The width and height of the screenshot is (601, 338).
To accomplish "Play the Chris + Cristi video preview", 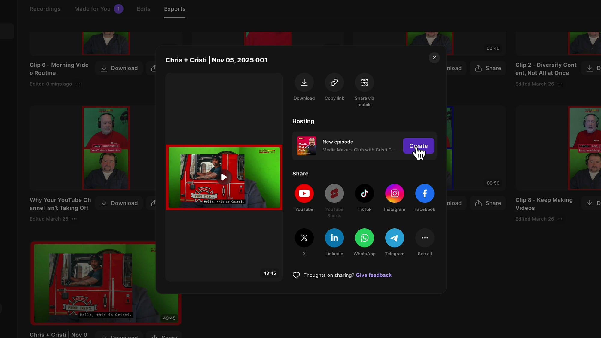I will click(x=224, y=177).
